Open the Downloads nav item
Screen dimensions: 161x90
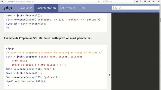pyautogui.click(x=25, y=8)
